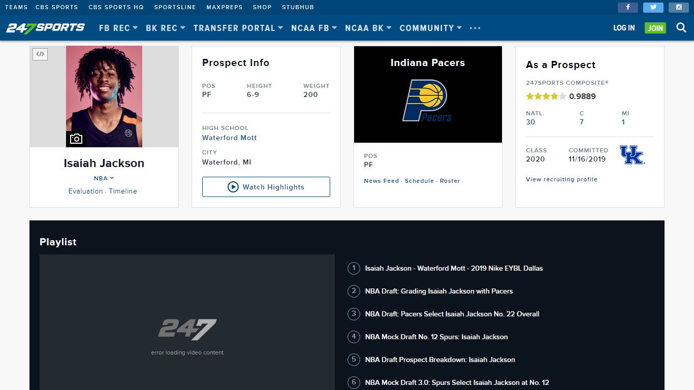
Task: Open the Timeline link
Action: (x=123, y=191)
